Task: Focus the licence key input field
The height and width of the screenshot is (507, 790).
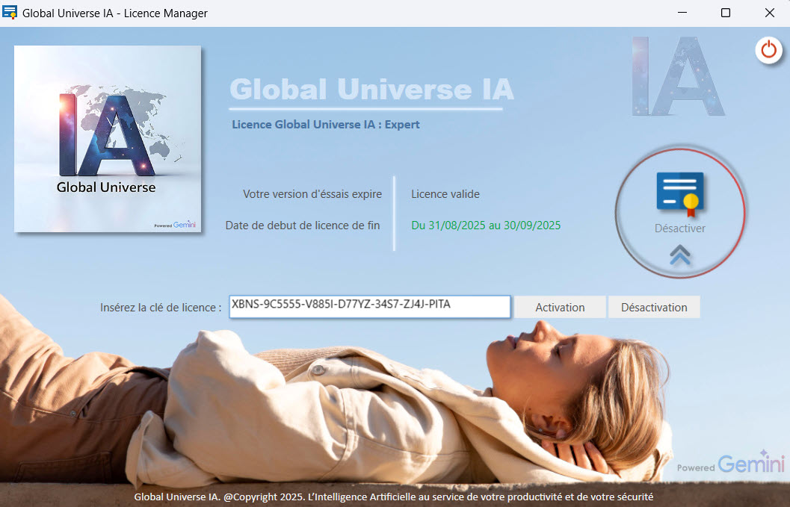Action: [x=369, y=306]
